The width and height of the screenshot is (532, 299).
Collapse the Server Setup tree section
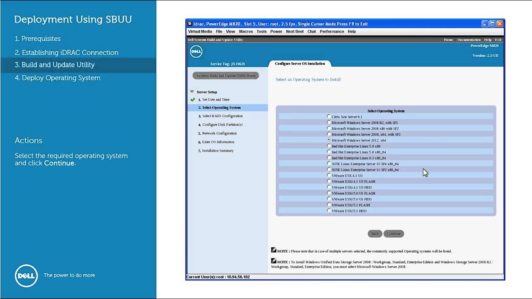click(x=192, y=92)
